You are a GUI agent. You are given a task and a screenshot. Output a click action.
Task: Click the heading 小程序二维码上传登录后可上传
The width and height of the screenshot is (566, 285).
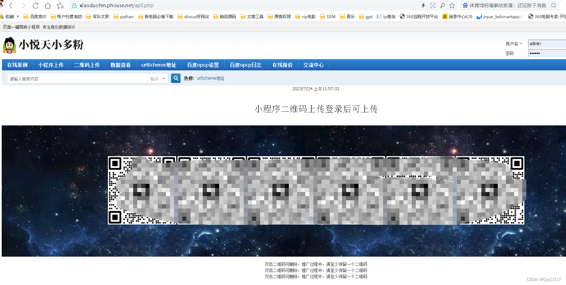coord(316,109)
